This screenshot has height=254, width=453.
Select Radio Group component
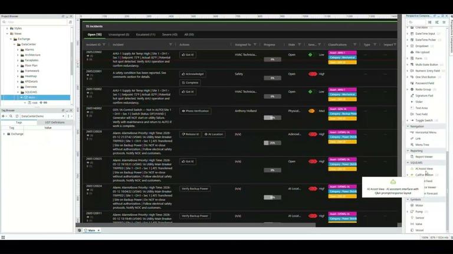423,89
